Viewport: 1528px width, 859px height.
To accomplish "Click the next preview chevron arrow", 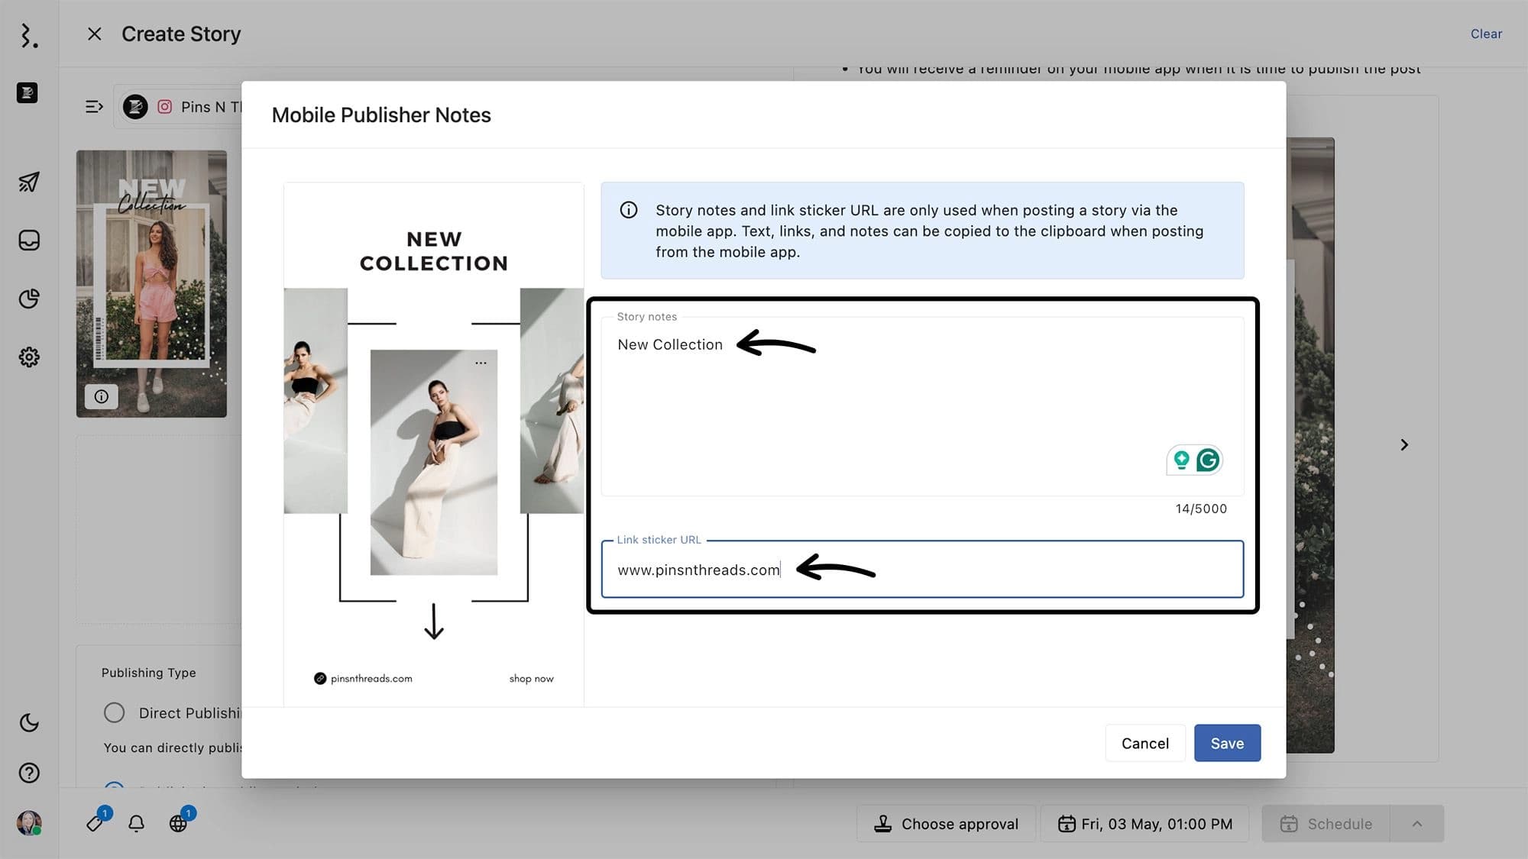I will pyautogui.click(x=1403, y=445).
